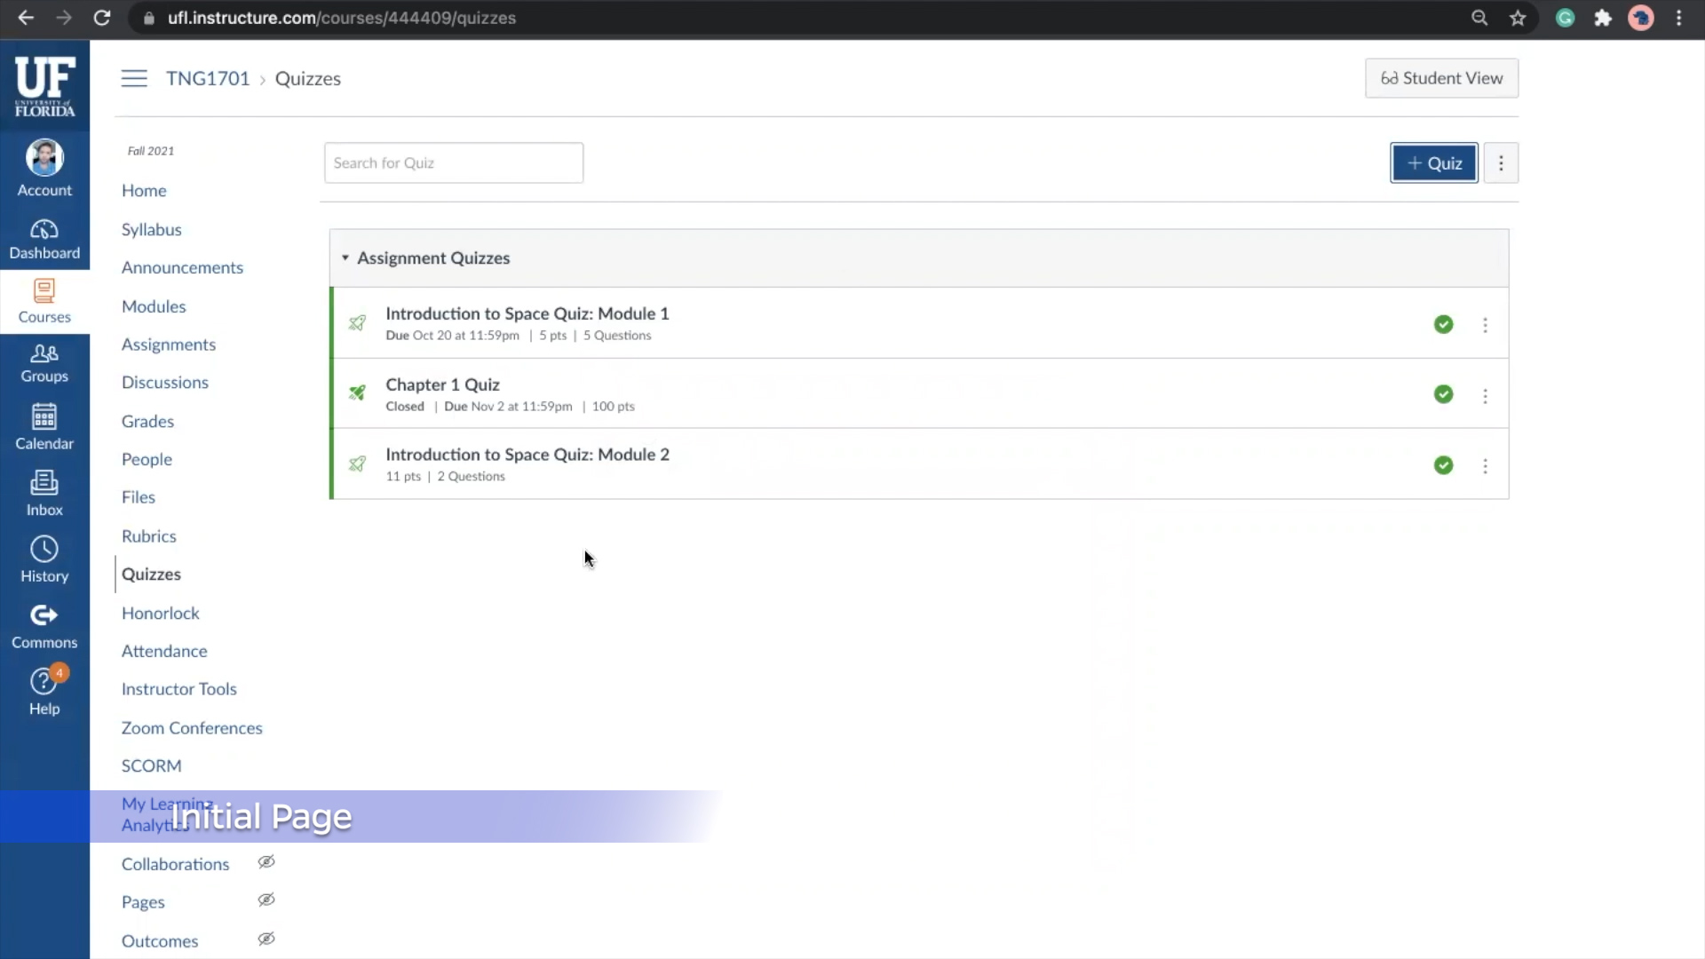Bookmark this page with star icon
This screenshot has height=959, width=1705.
click(x=1518, y=18)
